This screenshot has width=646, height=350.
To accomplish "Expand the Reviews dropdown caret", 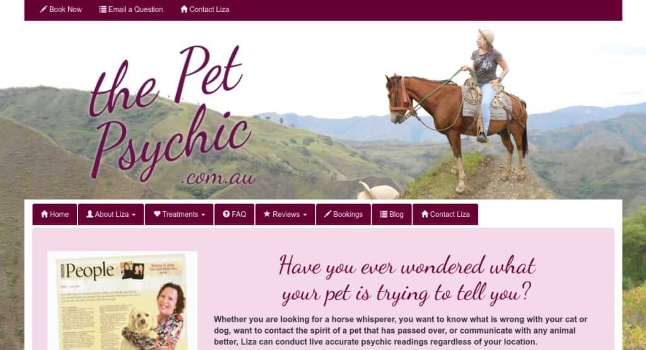I will click(305, 215).
